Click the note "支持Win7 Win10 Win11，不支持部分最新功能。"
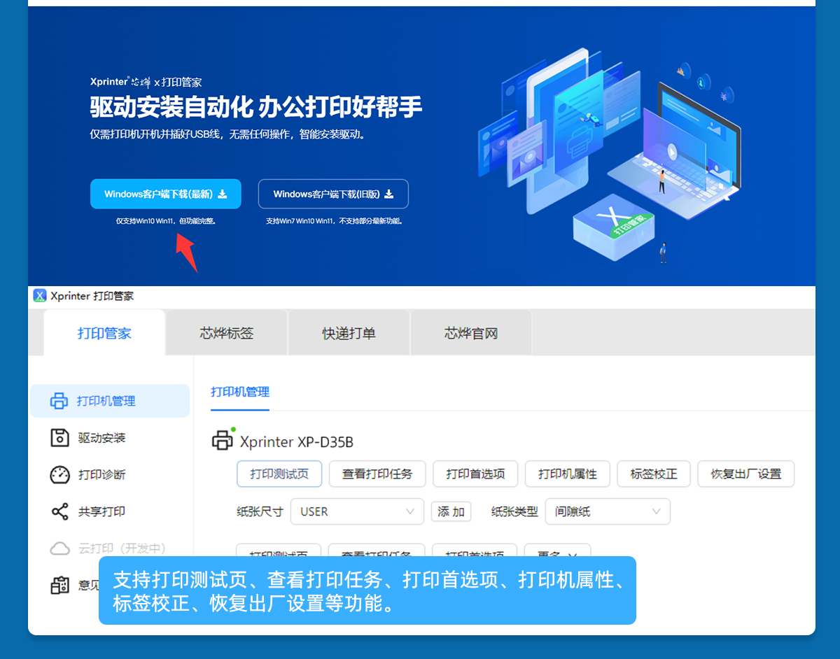Image resolution: width=840 pixels, height=659 pixels. tap(335, 221)
